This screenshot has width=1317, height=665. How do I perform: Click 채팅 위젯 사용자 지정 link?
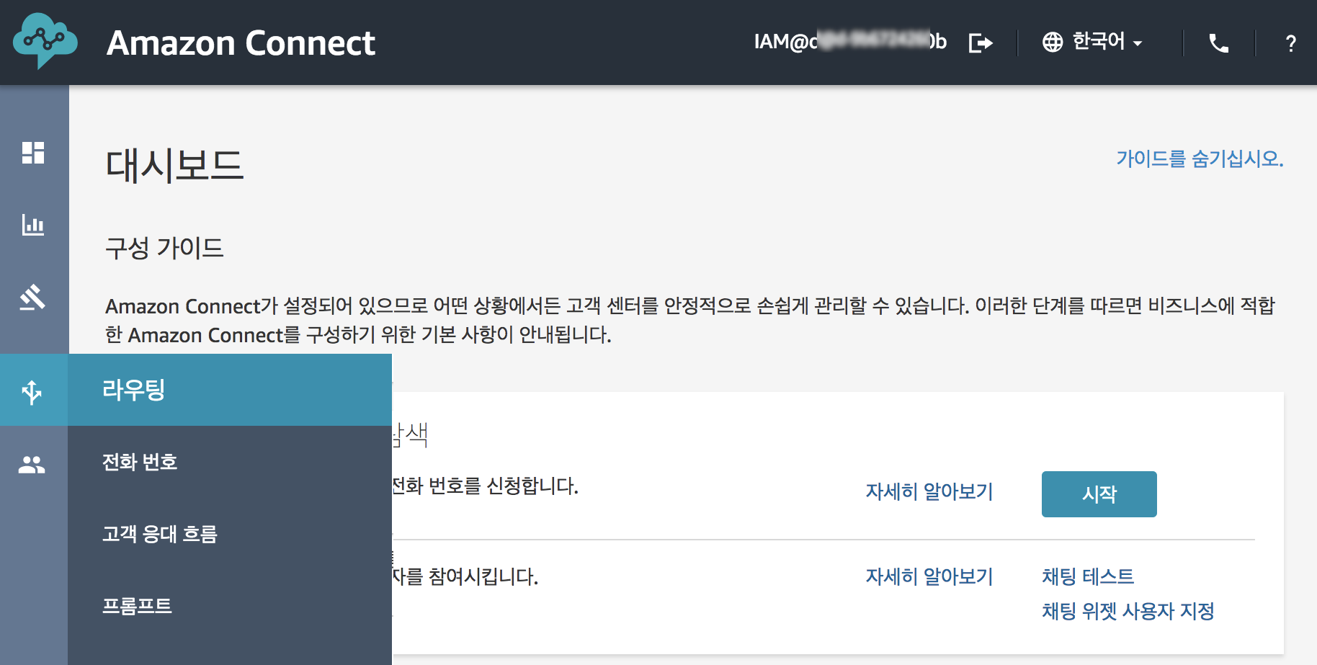tap(1128, 611)
